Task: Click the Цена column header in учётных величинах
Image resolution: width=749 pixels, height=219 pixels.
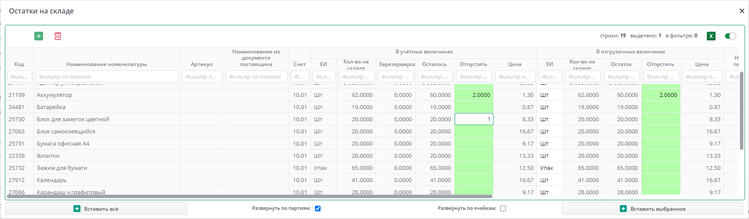Action: pyautogui.click(x=515, y=64)
